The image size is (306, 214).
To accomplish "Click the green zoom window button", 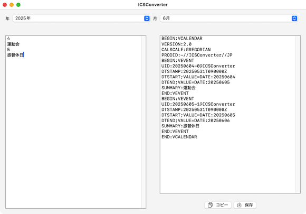I will point(18,5).
